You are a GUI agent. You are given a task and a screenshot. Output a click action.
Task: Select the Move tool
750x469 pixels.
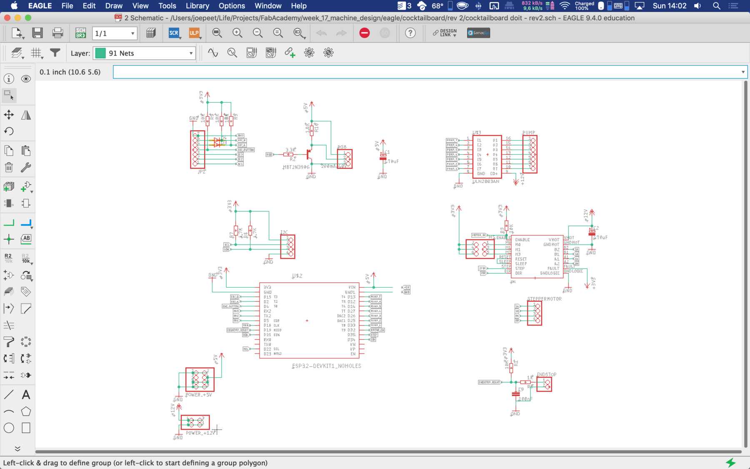pyautogui.click(x=9, y=115)
